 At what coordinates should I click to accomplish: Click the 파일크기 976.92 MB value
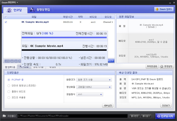tap(101, 64)
